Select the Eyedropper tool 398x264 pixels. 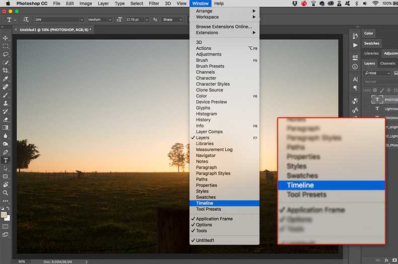coord(6,78)
